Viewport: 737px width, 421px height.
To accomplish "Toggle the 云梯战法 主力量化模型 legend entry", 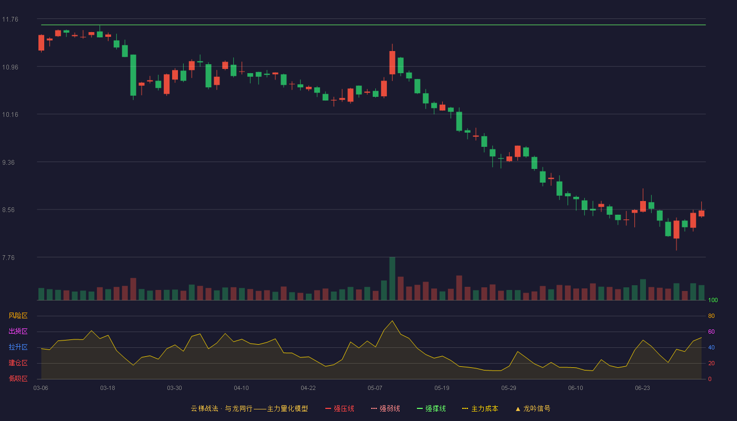I will pyautogui.click(x=249, y=408).
